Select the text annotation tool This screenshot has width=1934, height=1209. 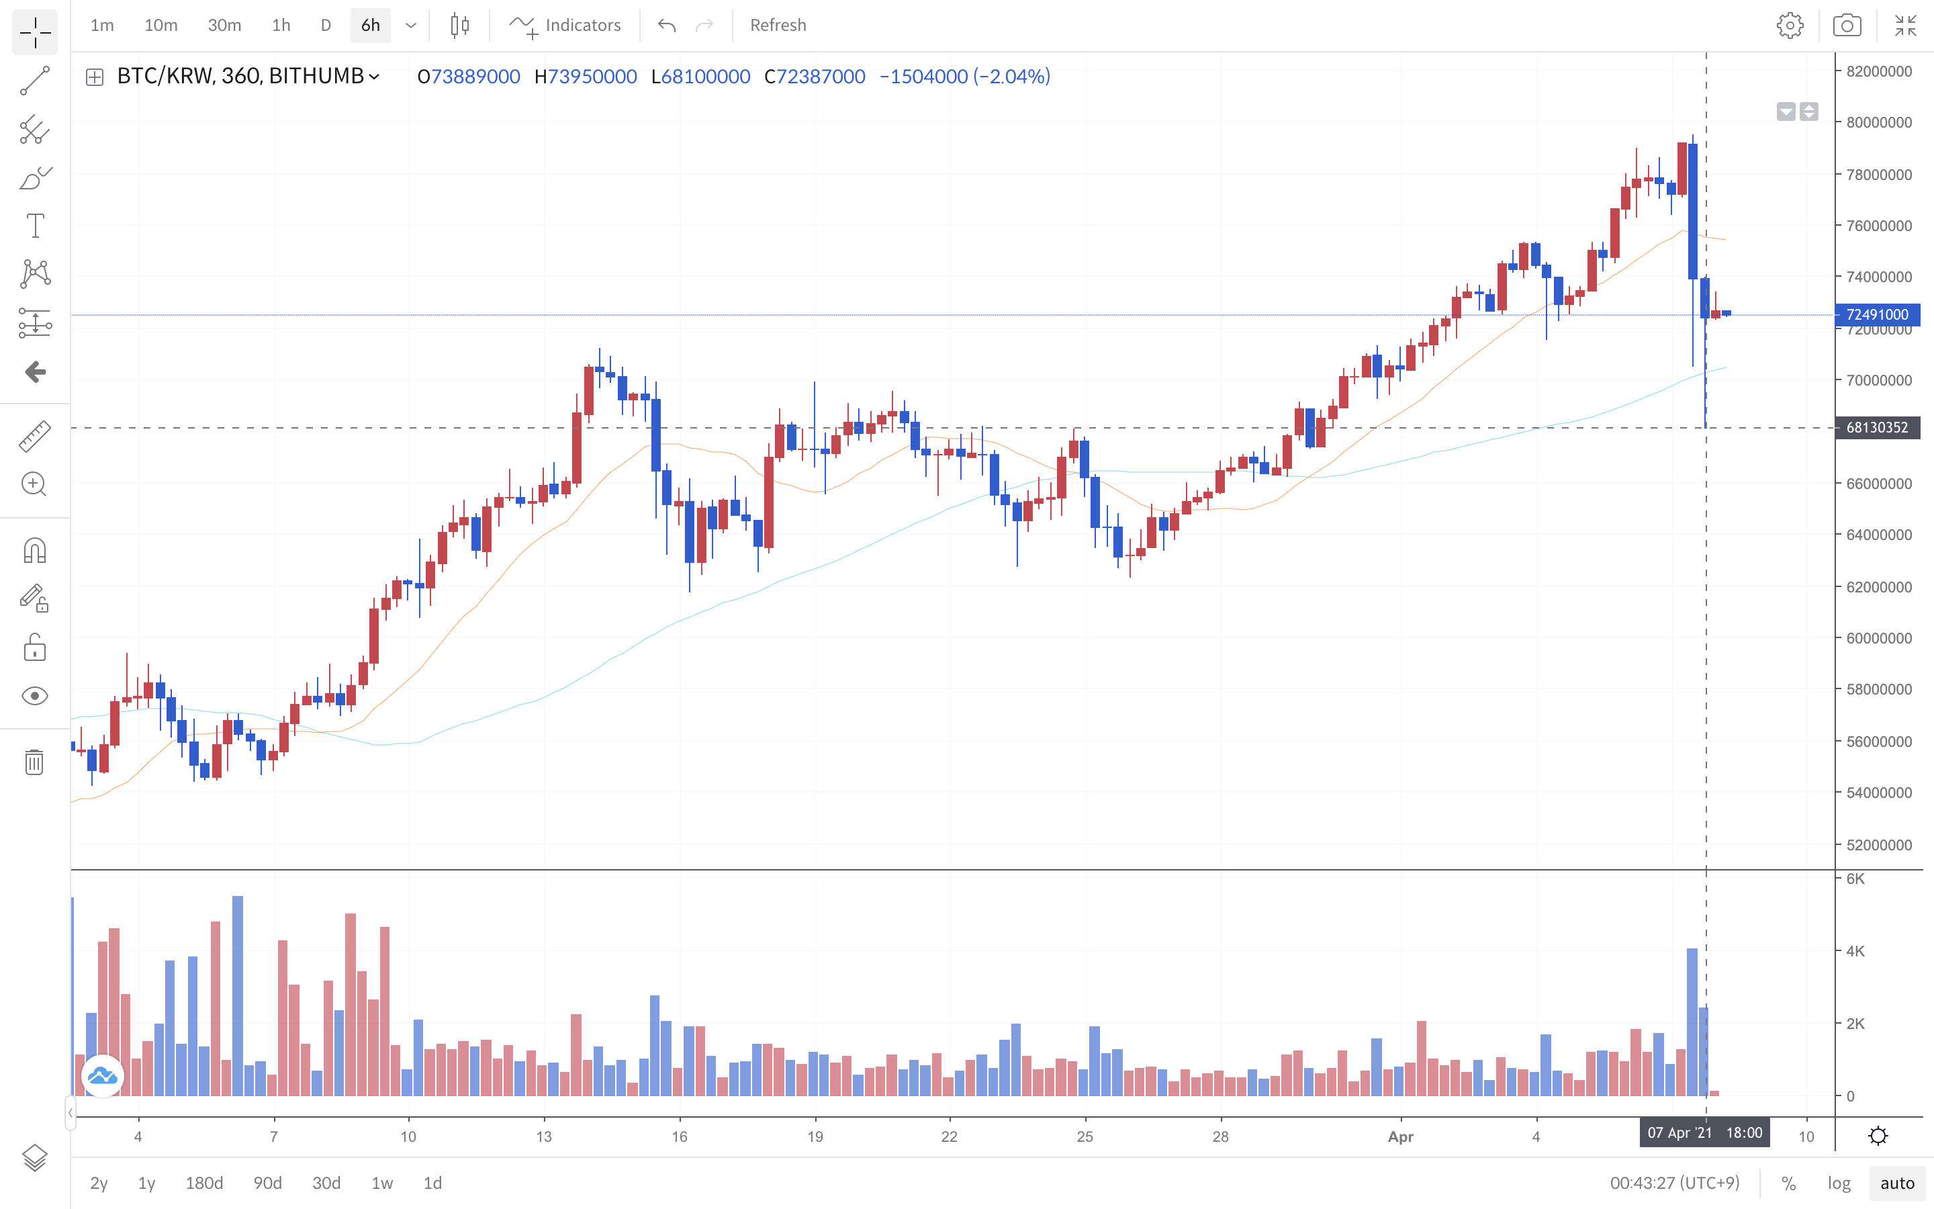(x=34, y=226)
